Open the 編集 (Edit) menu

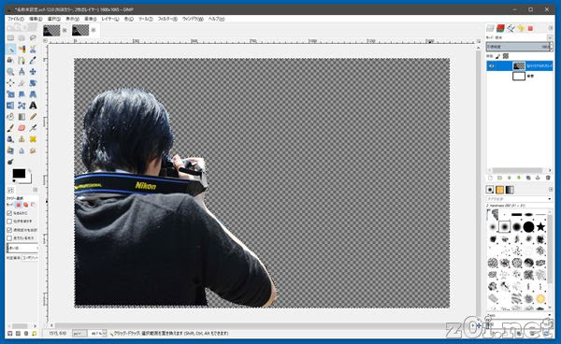tap(36, 19)
